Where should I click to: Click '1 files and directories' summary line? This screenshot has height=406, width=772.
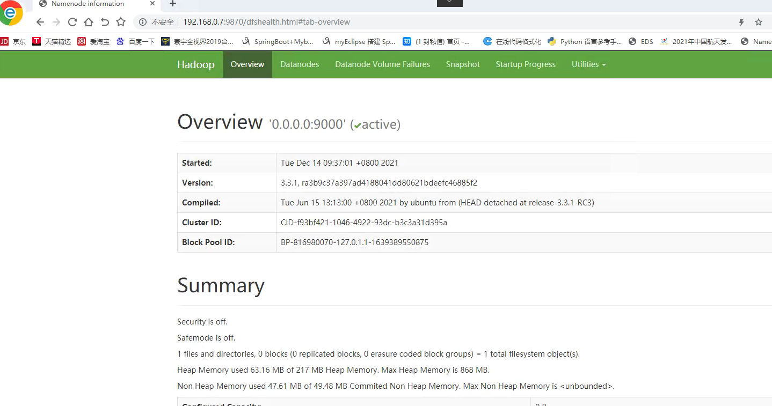coord(378,354)
